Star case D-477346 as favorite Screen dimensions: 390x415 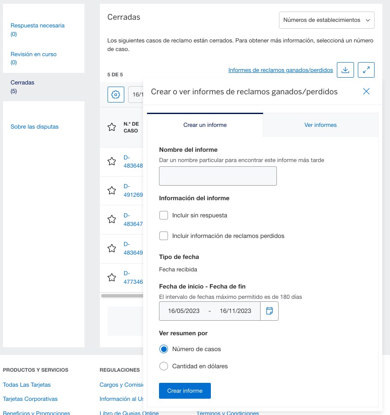pyautogui.click(x=112, y=277)
